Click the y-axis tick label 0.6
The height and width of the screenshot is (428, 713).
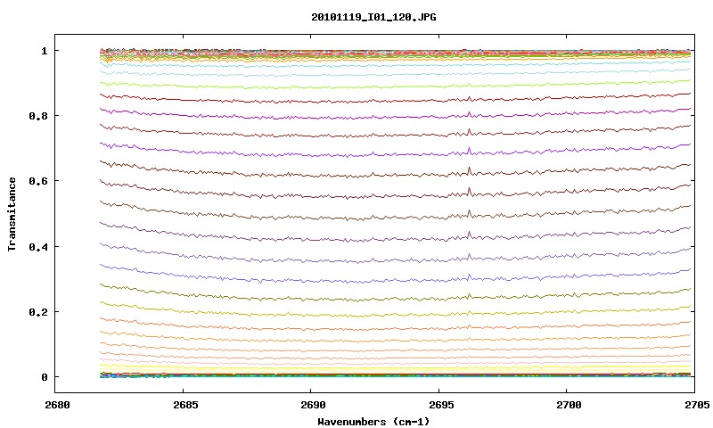point(38,181)
